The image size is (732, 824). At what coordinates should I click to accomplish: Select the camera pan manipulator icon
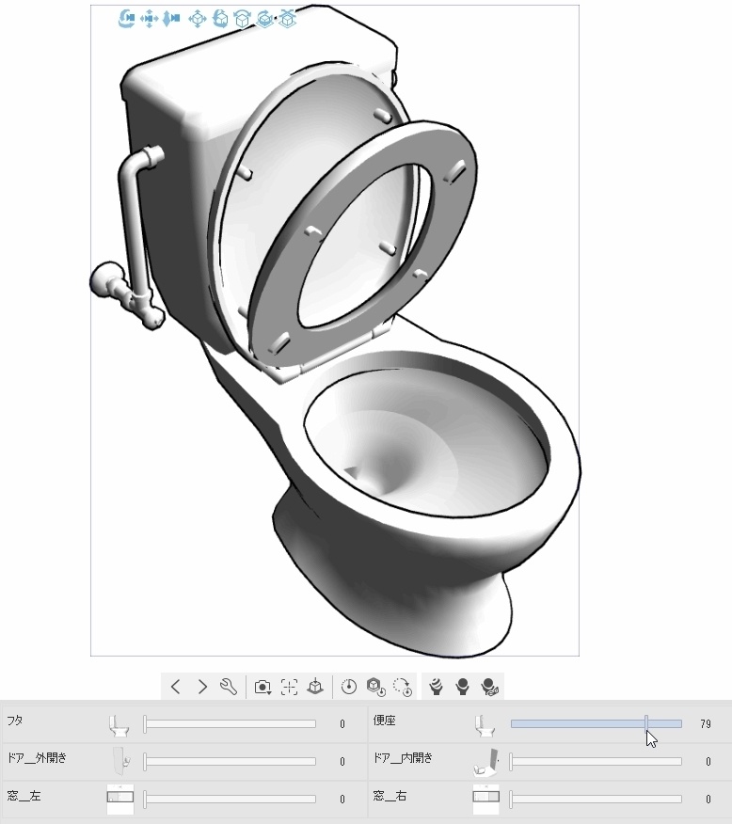pos(150,19)
